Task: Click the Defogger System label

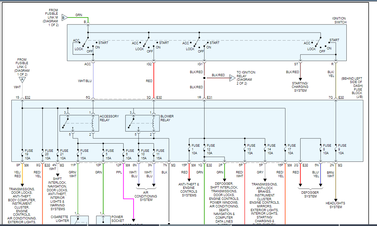Action: (310, 194)
